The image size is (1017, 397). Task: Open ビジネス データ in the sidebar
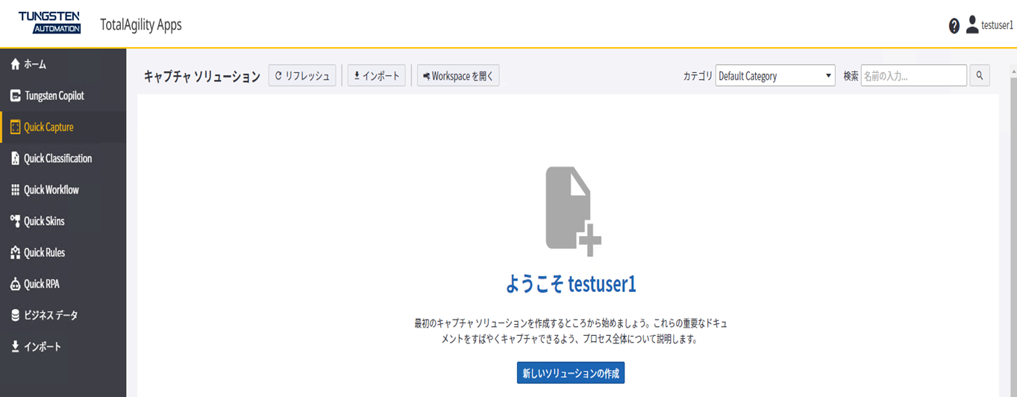[x=63, y=314]
